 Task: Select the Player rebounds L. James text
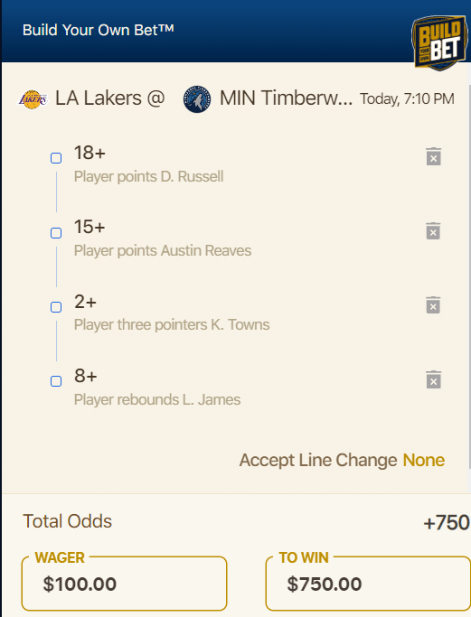coord(157,400)
